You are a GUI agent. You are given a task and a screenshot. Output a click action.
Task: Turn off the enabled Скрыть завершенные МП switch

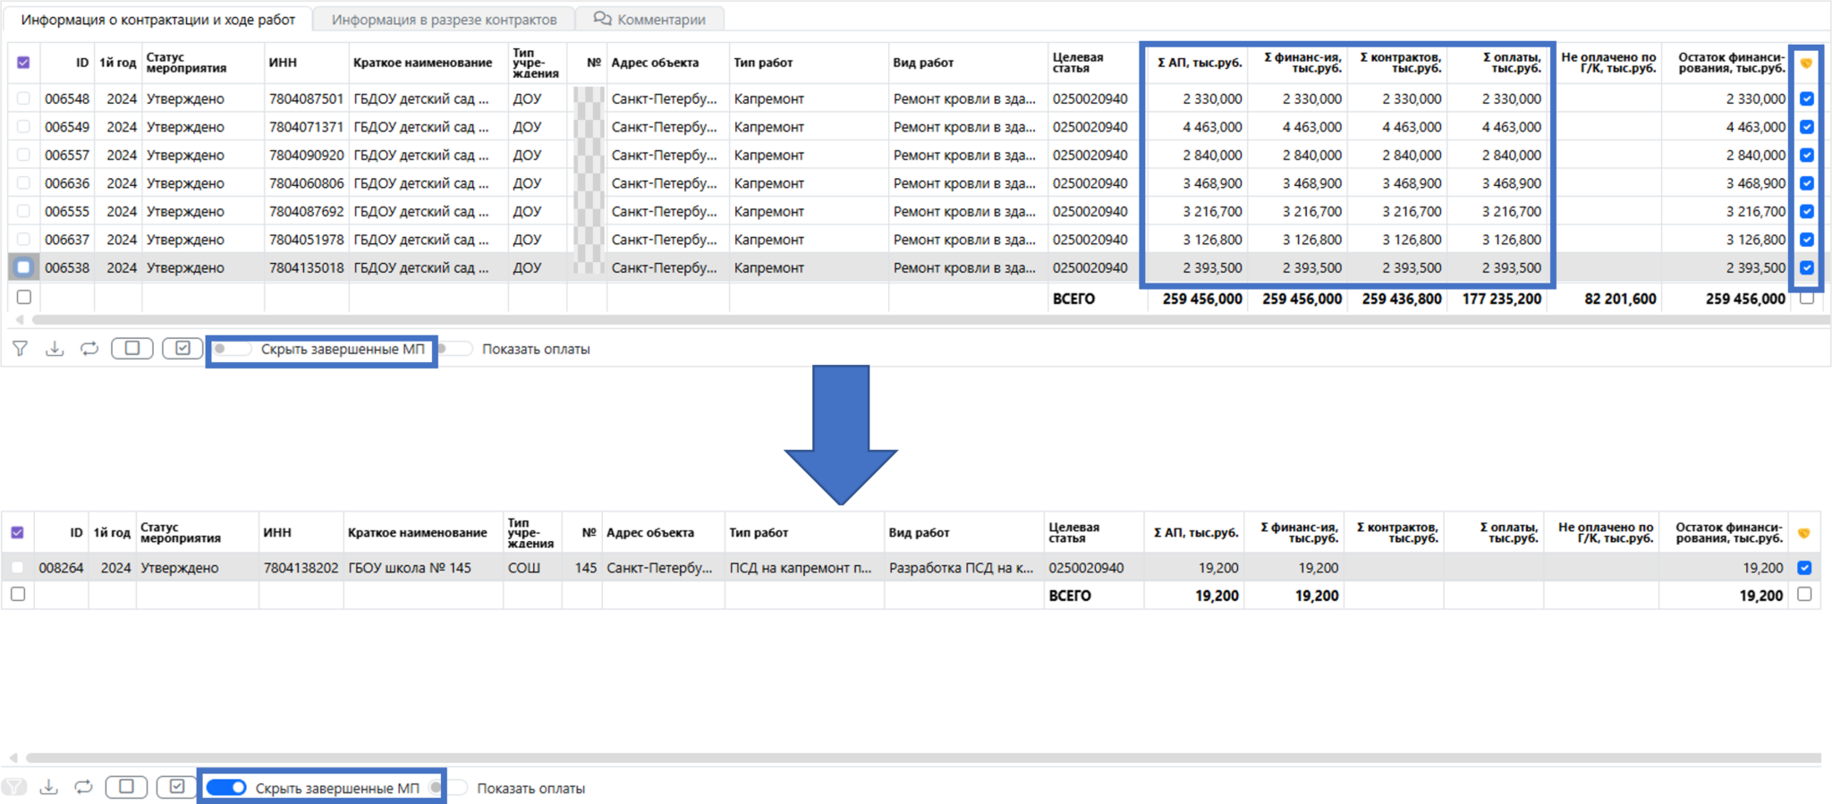pyautogui.click(x=226, y=787)
